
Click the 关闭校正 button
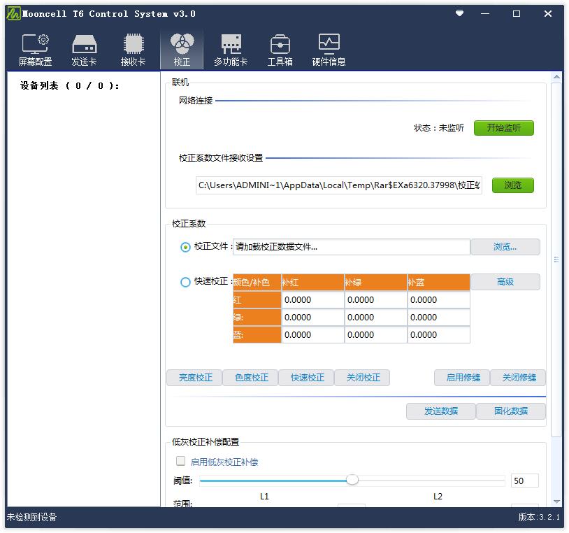(x=363, y=378)
